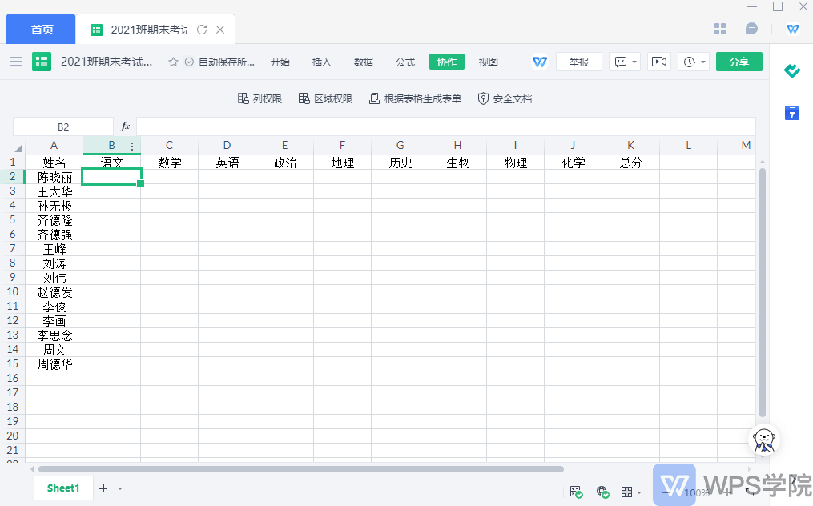Viewport: 813px width, 506px height.
Task: Select the cell 齐德隆
Action: pyautogui.click(x=54, y=220)
